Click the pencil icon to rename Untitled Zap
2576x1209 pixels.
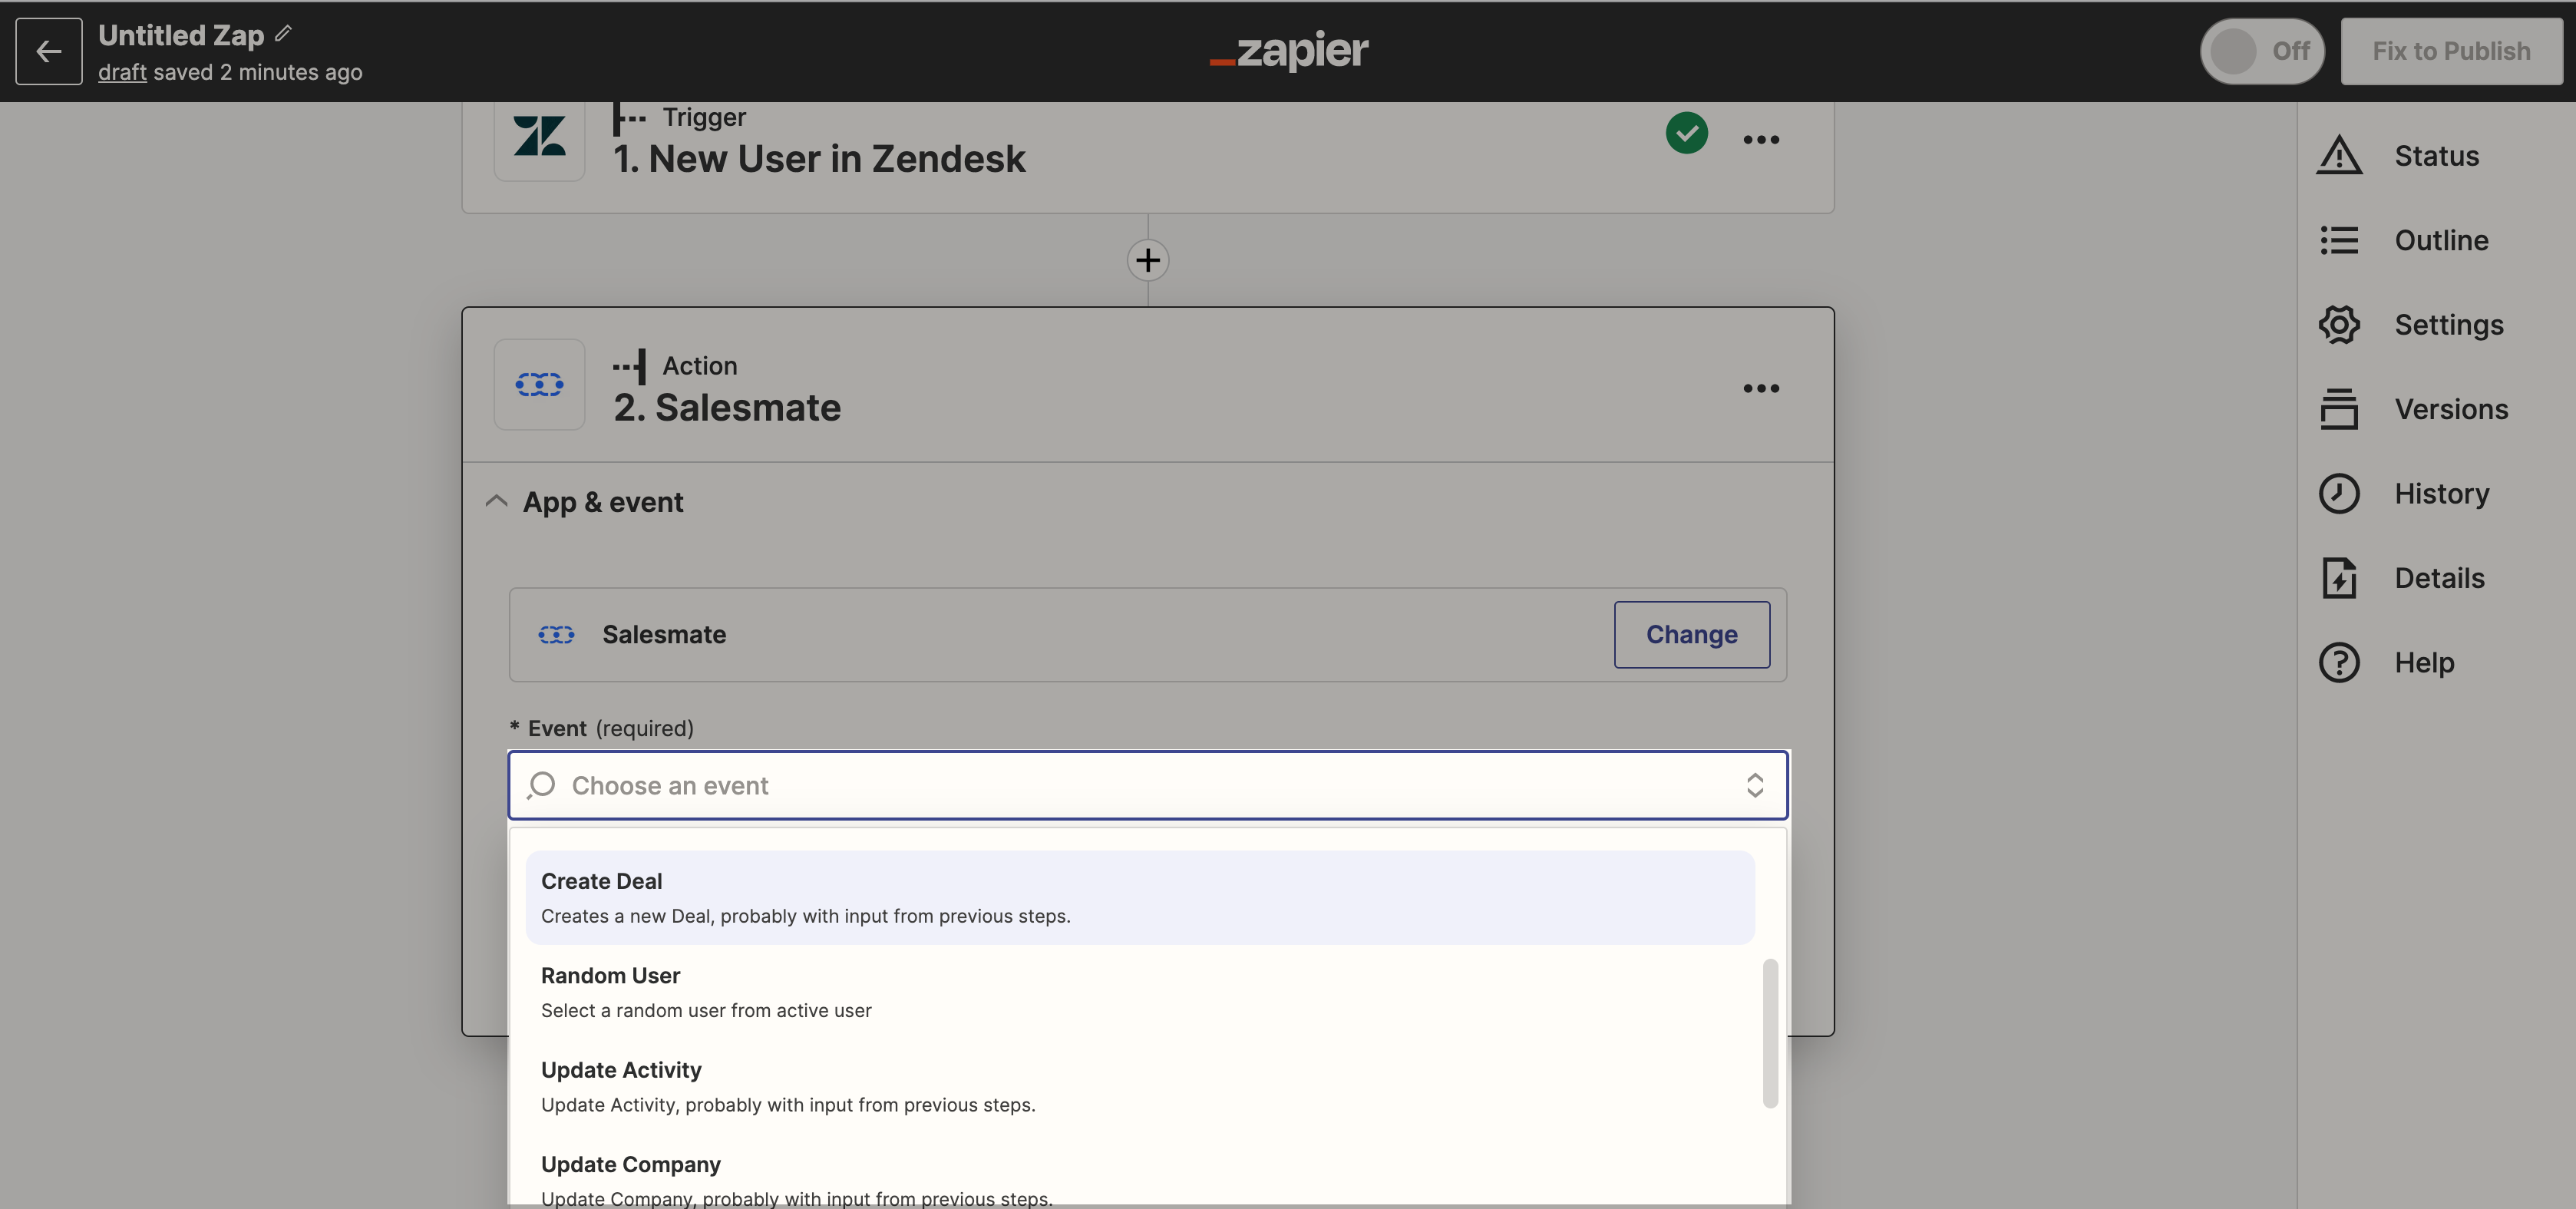284,34
